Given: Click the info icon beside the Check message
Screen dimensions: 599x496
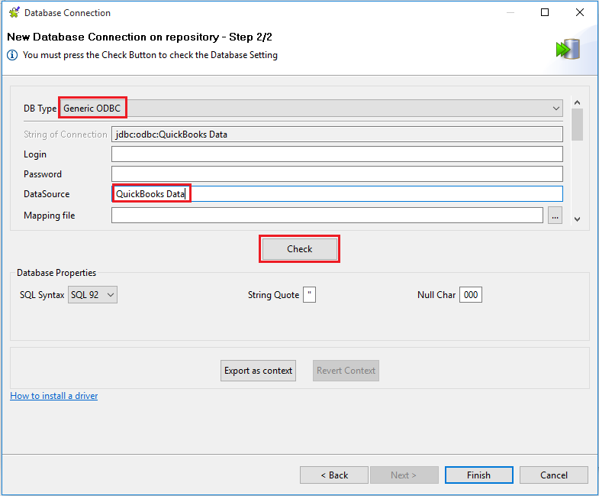Looking at the screenshot, I should (x=12, y=55).
